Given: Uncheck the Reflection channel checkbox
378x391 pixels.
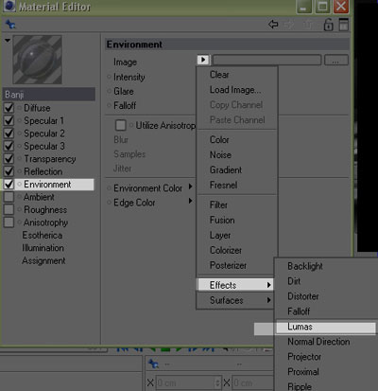Looking at the screenshot, I should click(x=9, y=171).
